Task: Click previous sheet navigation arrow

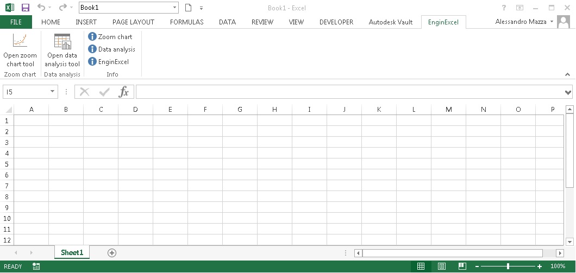Action: (16, 253)
